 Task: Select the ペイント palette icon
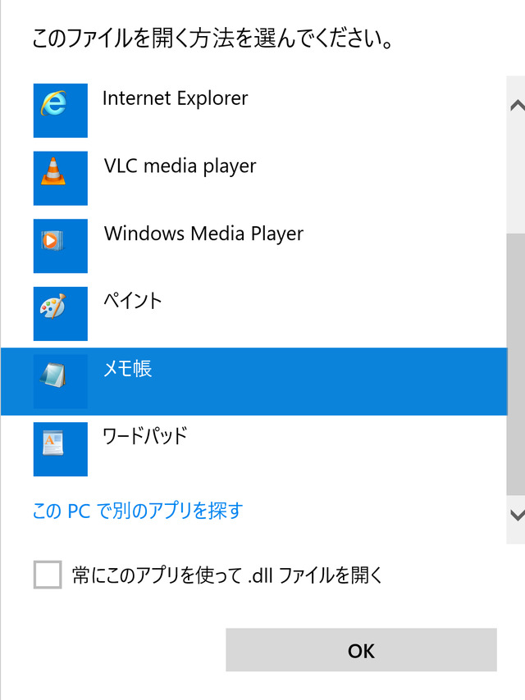[x=61, y=314]
